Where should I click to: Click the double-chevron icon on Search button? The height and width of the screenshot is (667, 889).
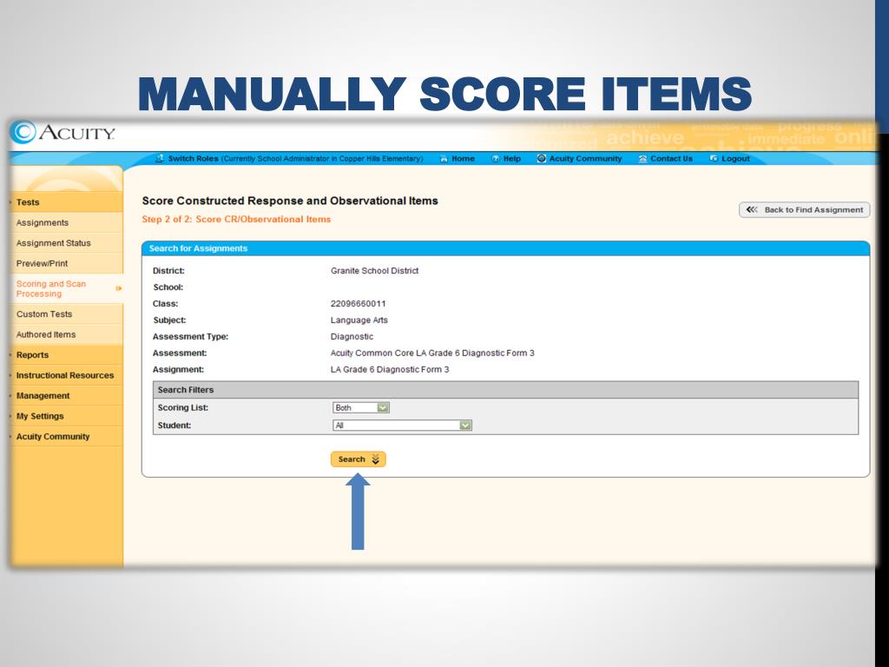point(375,459)
